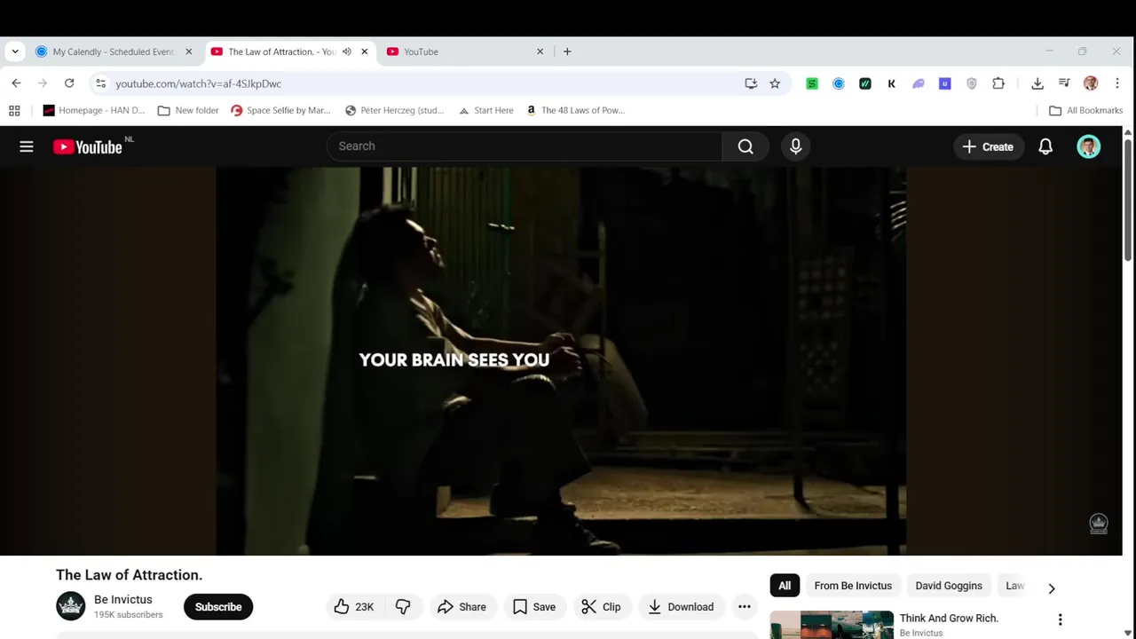Image resolution: width=1136 pixels, height=639 pixels.
Task: Switch to the second YouTube tab
Action: pyautogui.click(x=465, y=51)
